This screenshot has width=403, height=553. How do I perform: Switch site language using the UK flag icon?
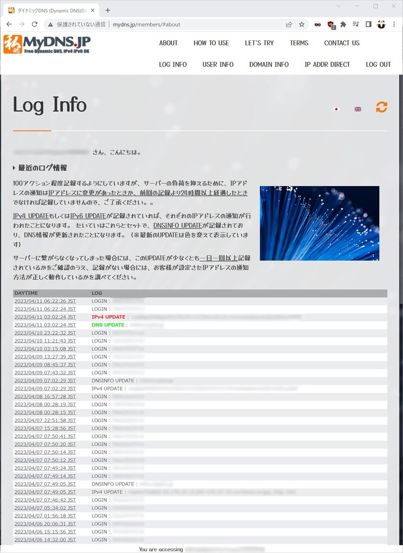[x=357, y=109]
